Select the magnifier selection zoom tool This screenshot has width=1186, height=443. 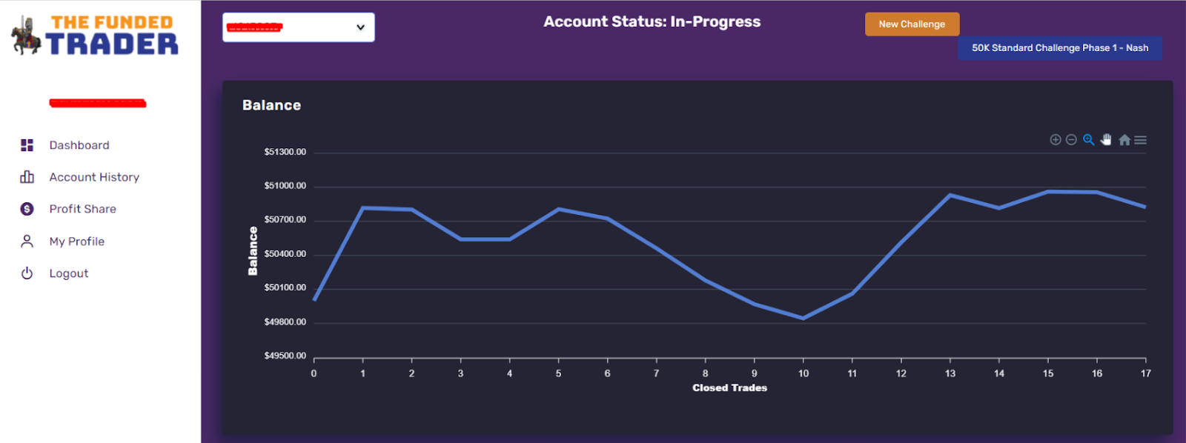[x=1089, y=140]
